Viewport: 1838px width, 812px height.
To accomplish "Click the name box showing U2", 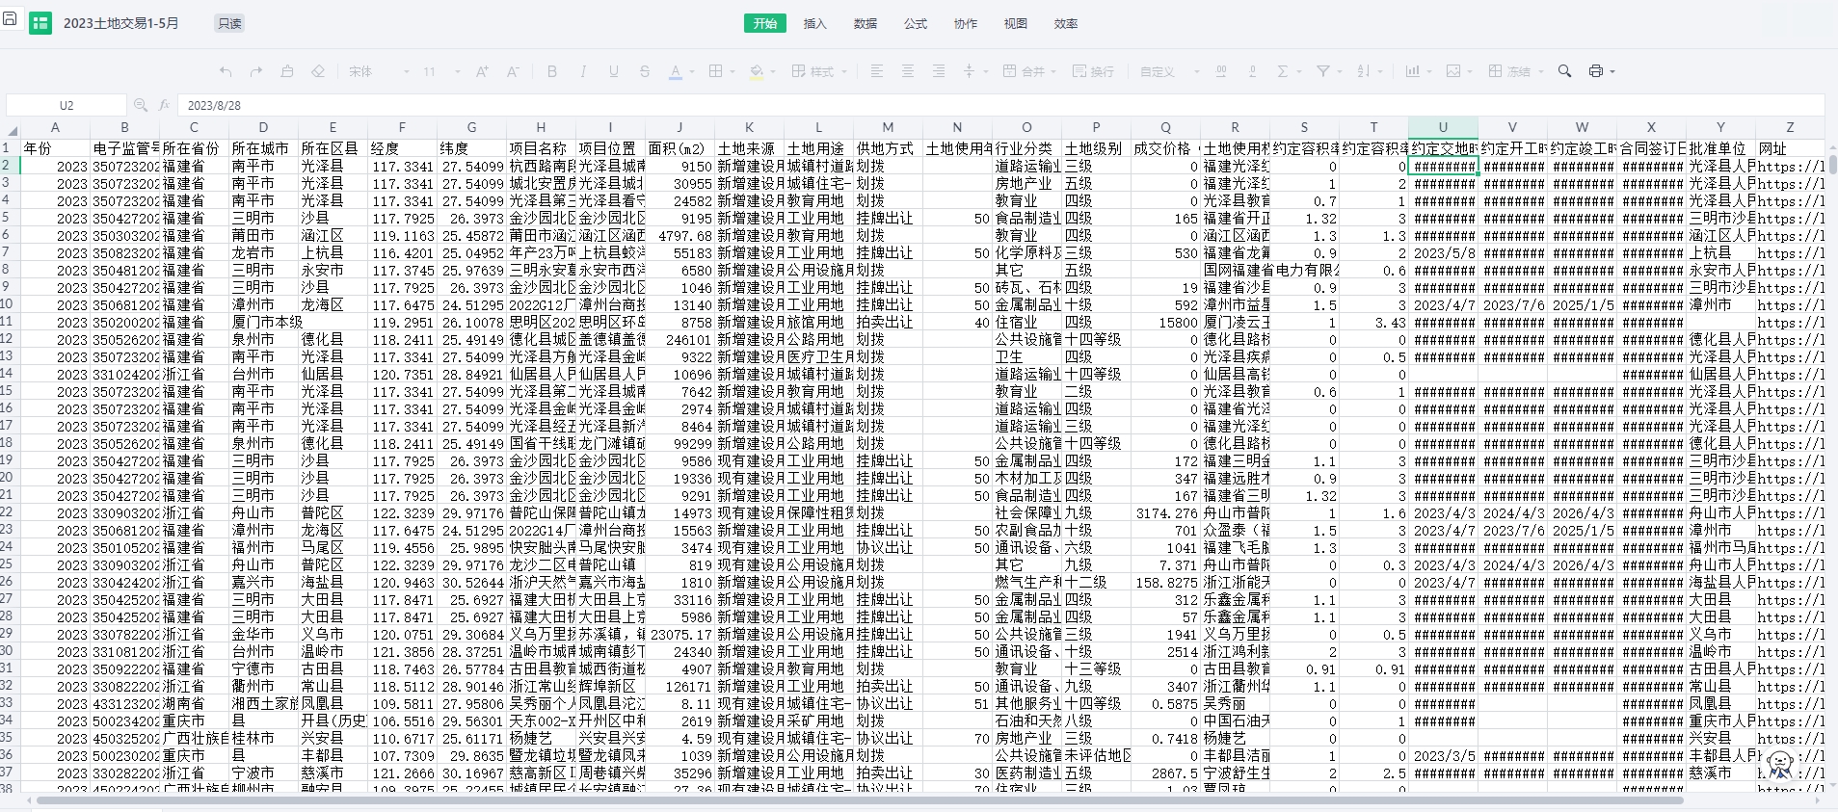I will (67, 105).
